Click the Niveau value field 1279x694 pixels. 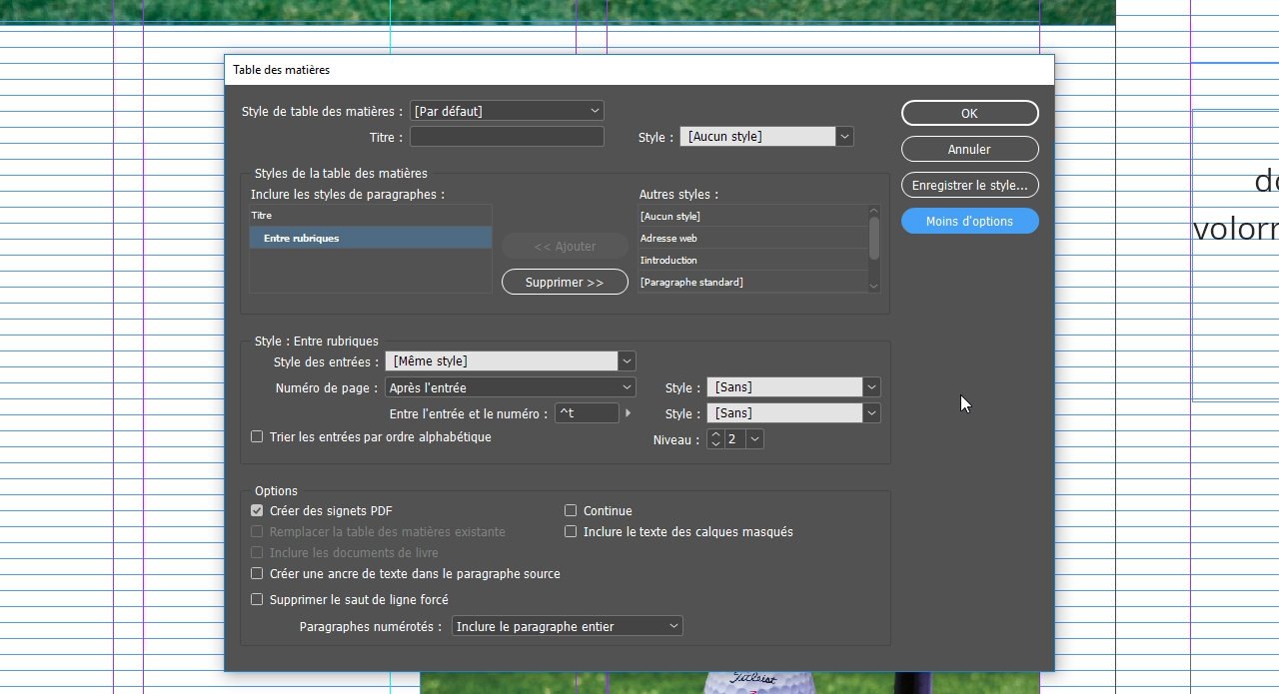pos(734,439)
